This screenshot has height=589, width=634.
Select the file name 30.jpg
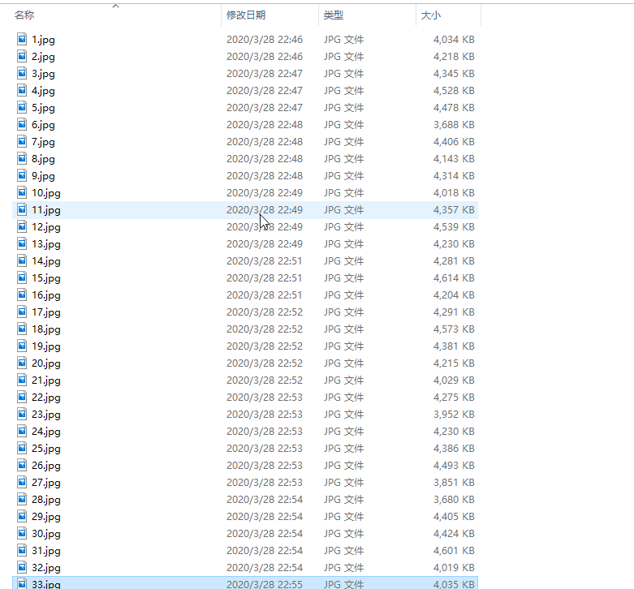point(46,534)
